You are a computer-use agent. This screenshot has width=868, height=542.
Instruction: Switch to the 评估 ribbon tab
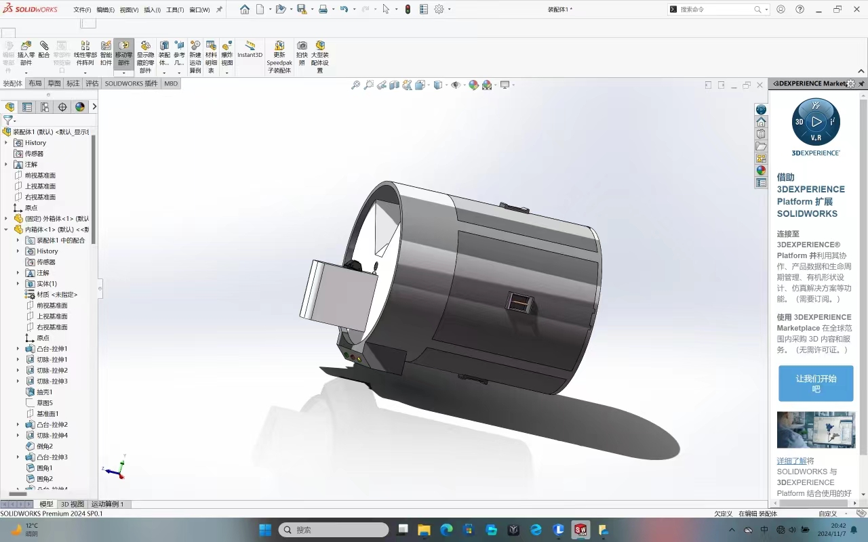[92, 83]
